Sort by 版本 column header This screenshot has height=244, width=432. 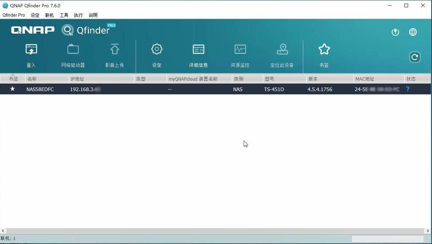(x=330, y=79)
